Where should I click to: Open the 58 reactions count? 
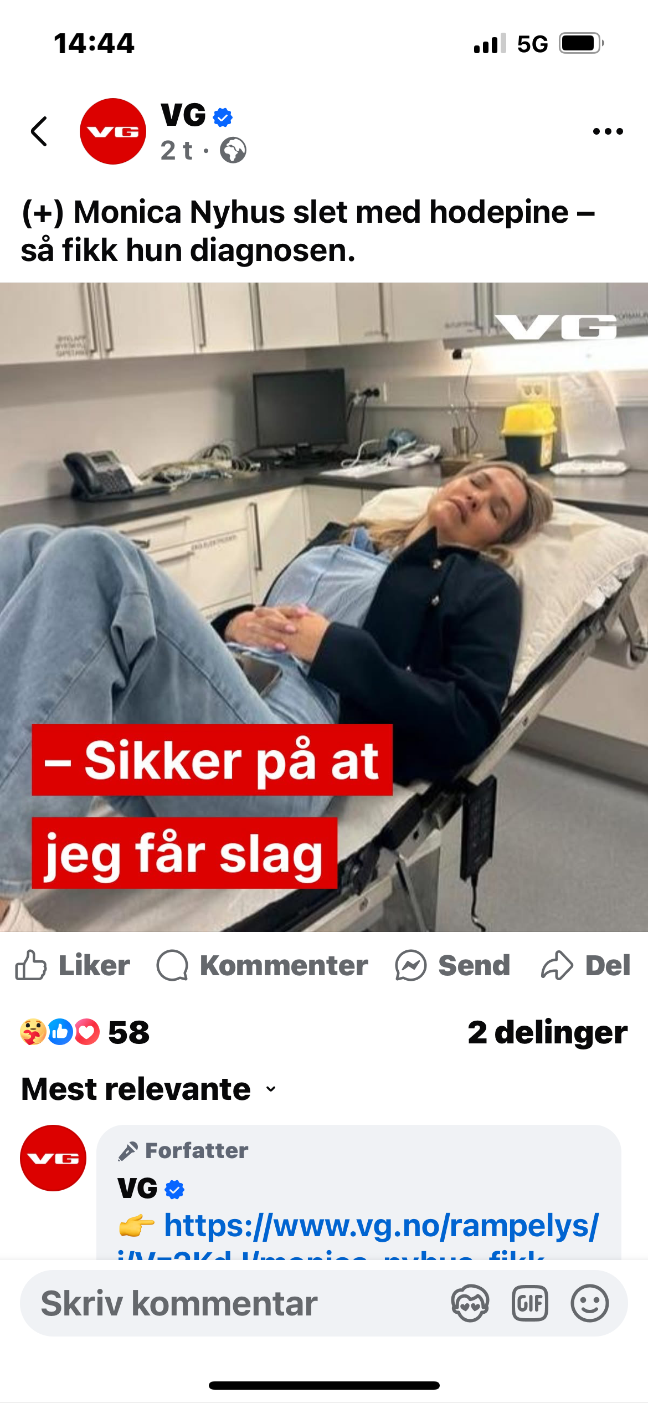click(x=128, y=1032)
